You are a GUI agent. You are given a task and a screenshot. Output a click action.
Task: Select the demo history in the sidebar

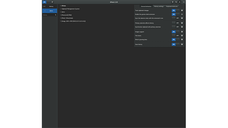click(50, 11)
